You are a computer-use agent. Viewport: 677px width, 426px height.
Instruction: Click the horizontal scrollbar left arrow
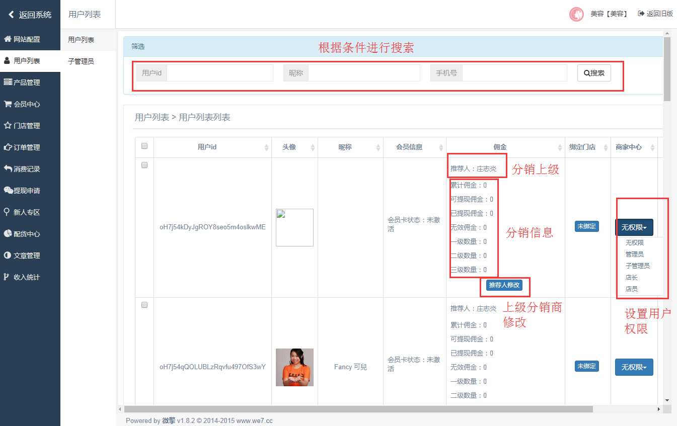(120, 409)
